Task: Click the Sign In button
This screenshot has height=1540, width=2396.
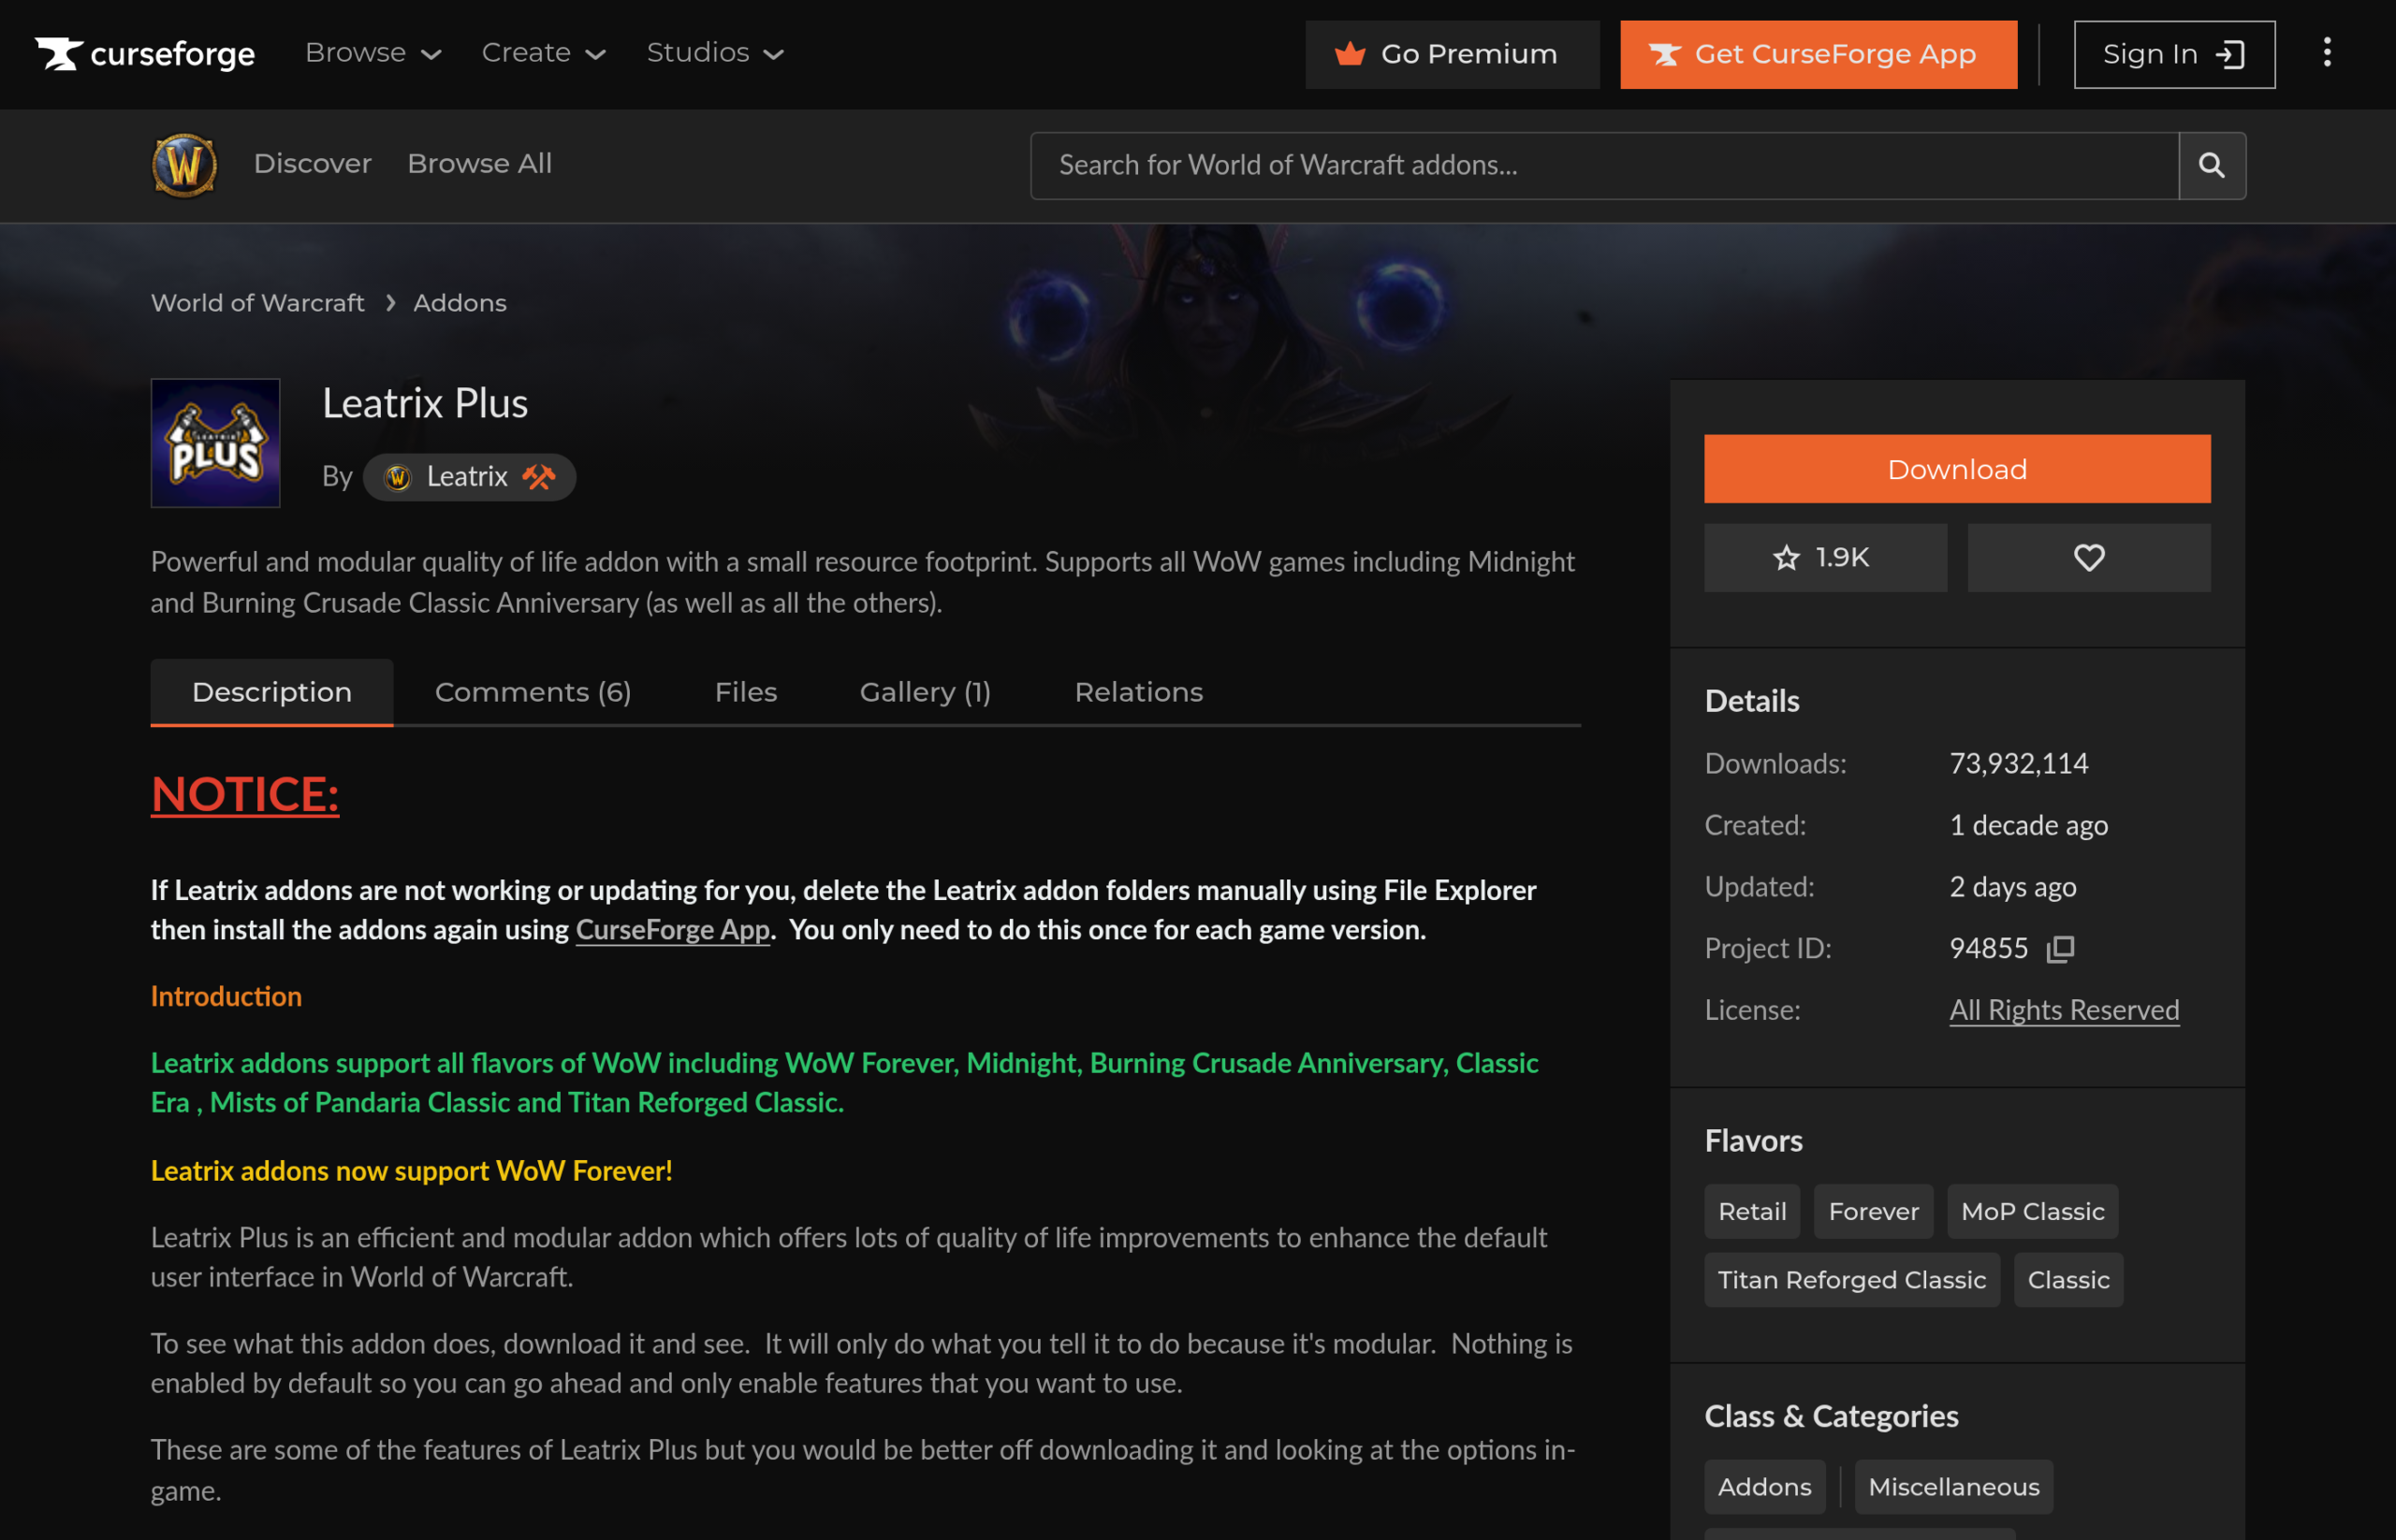Action: (x=2175, y=54)
